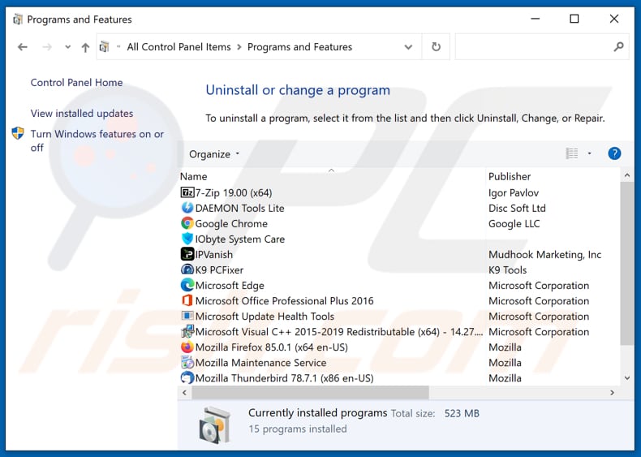Open the Organize dropdown menu
The height and width of the screenshot is (457, 641).
(214, 154)
